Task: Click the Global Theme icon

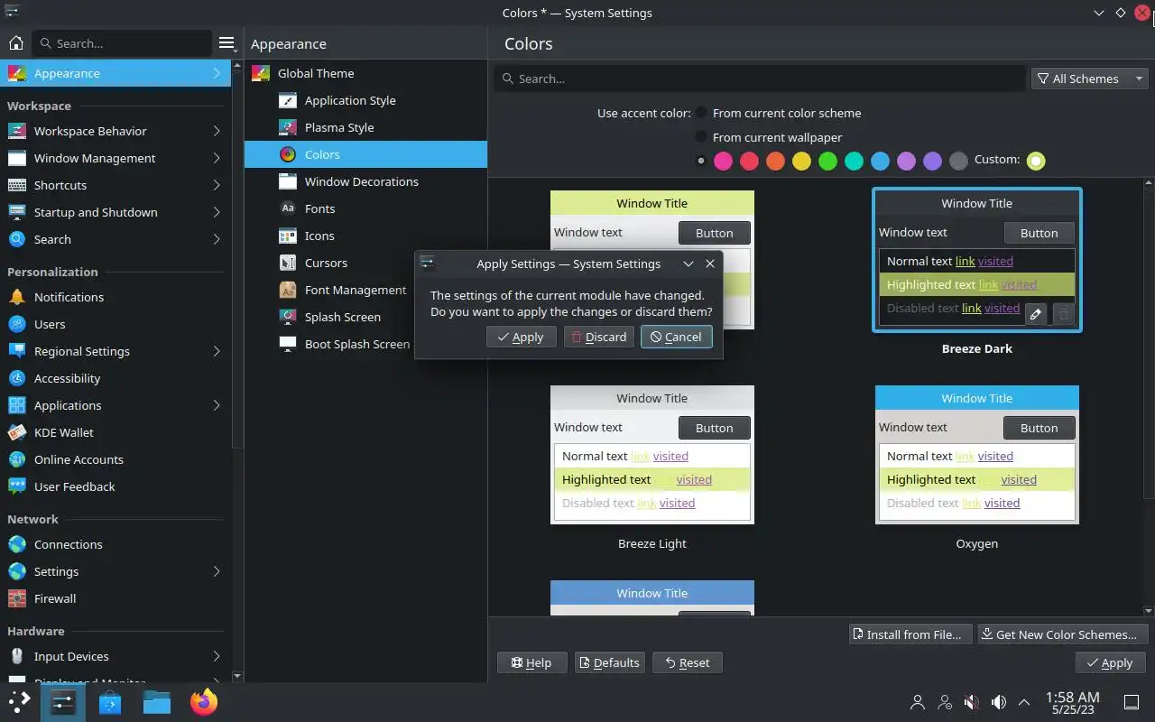Action: tap(260, 73)
